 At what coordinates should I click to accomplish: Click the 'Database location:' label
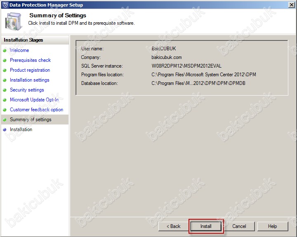[99, 83]
